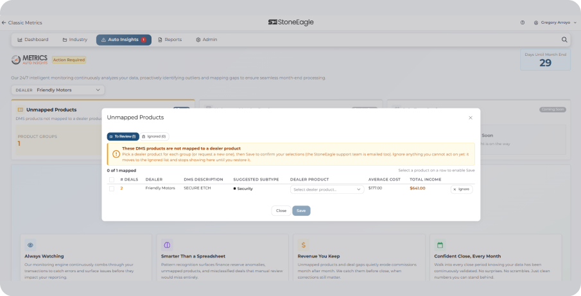581x296 pixels.
Task: Click the TOTAL INCOME column header
Action: point(426,180)
